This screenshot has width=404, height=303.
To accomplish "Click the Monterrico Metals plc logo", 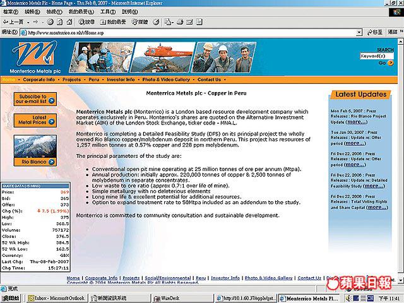I will pos(35,57).
